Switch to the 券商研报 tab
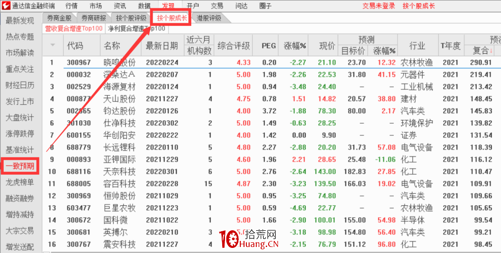This screenshot has height=253, width=501. pos(94,18)
